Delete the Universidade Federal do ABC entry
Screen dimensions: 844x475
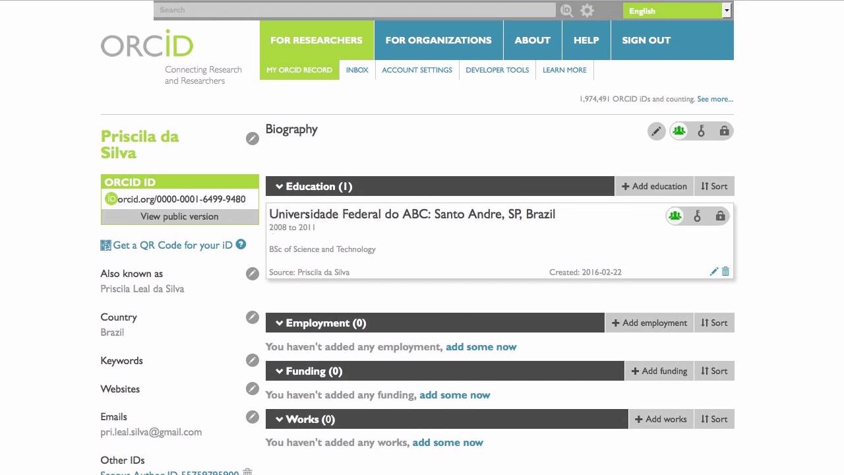tap(725, 272)
